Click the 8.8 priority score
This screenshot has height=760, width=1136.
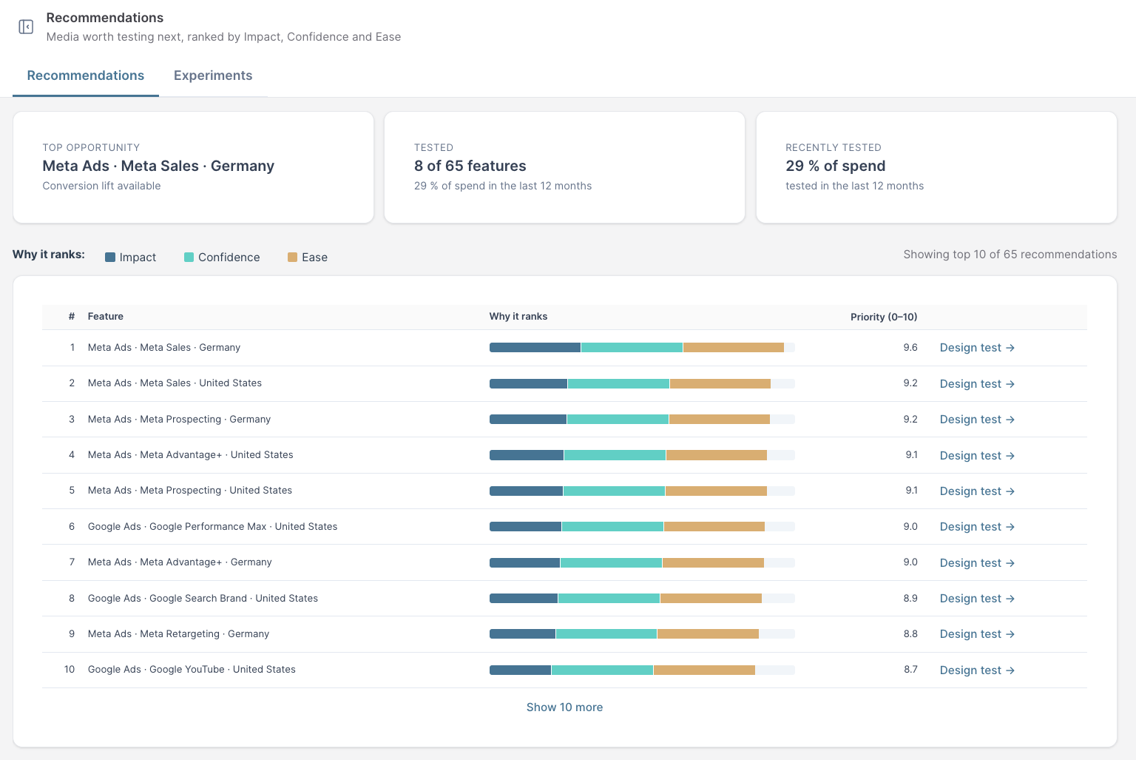click(910, 634)
